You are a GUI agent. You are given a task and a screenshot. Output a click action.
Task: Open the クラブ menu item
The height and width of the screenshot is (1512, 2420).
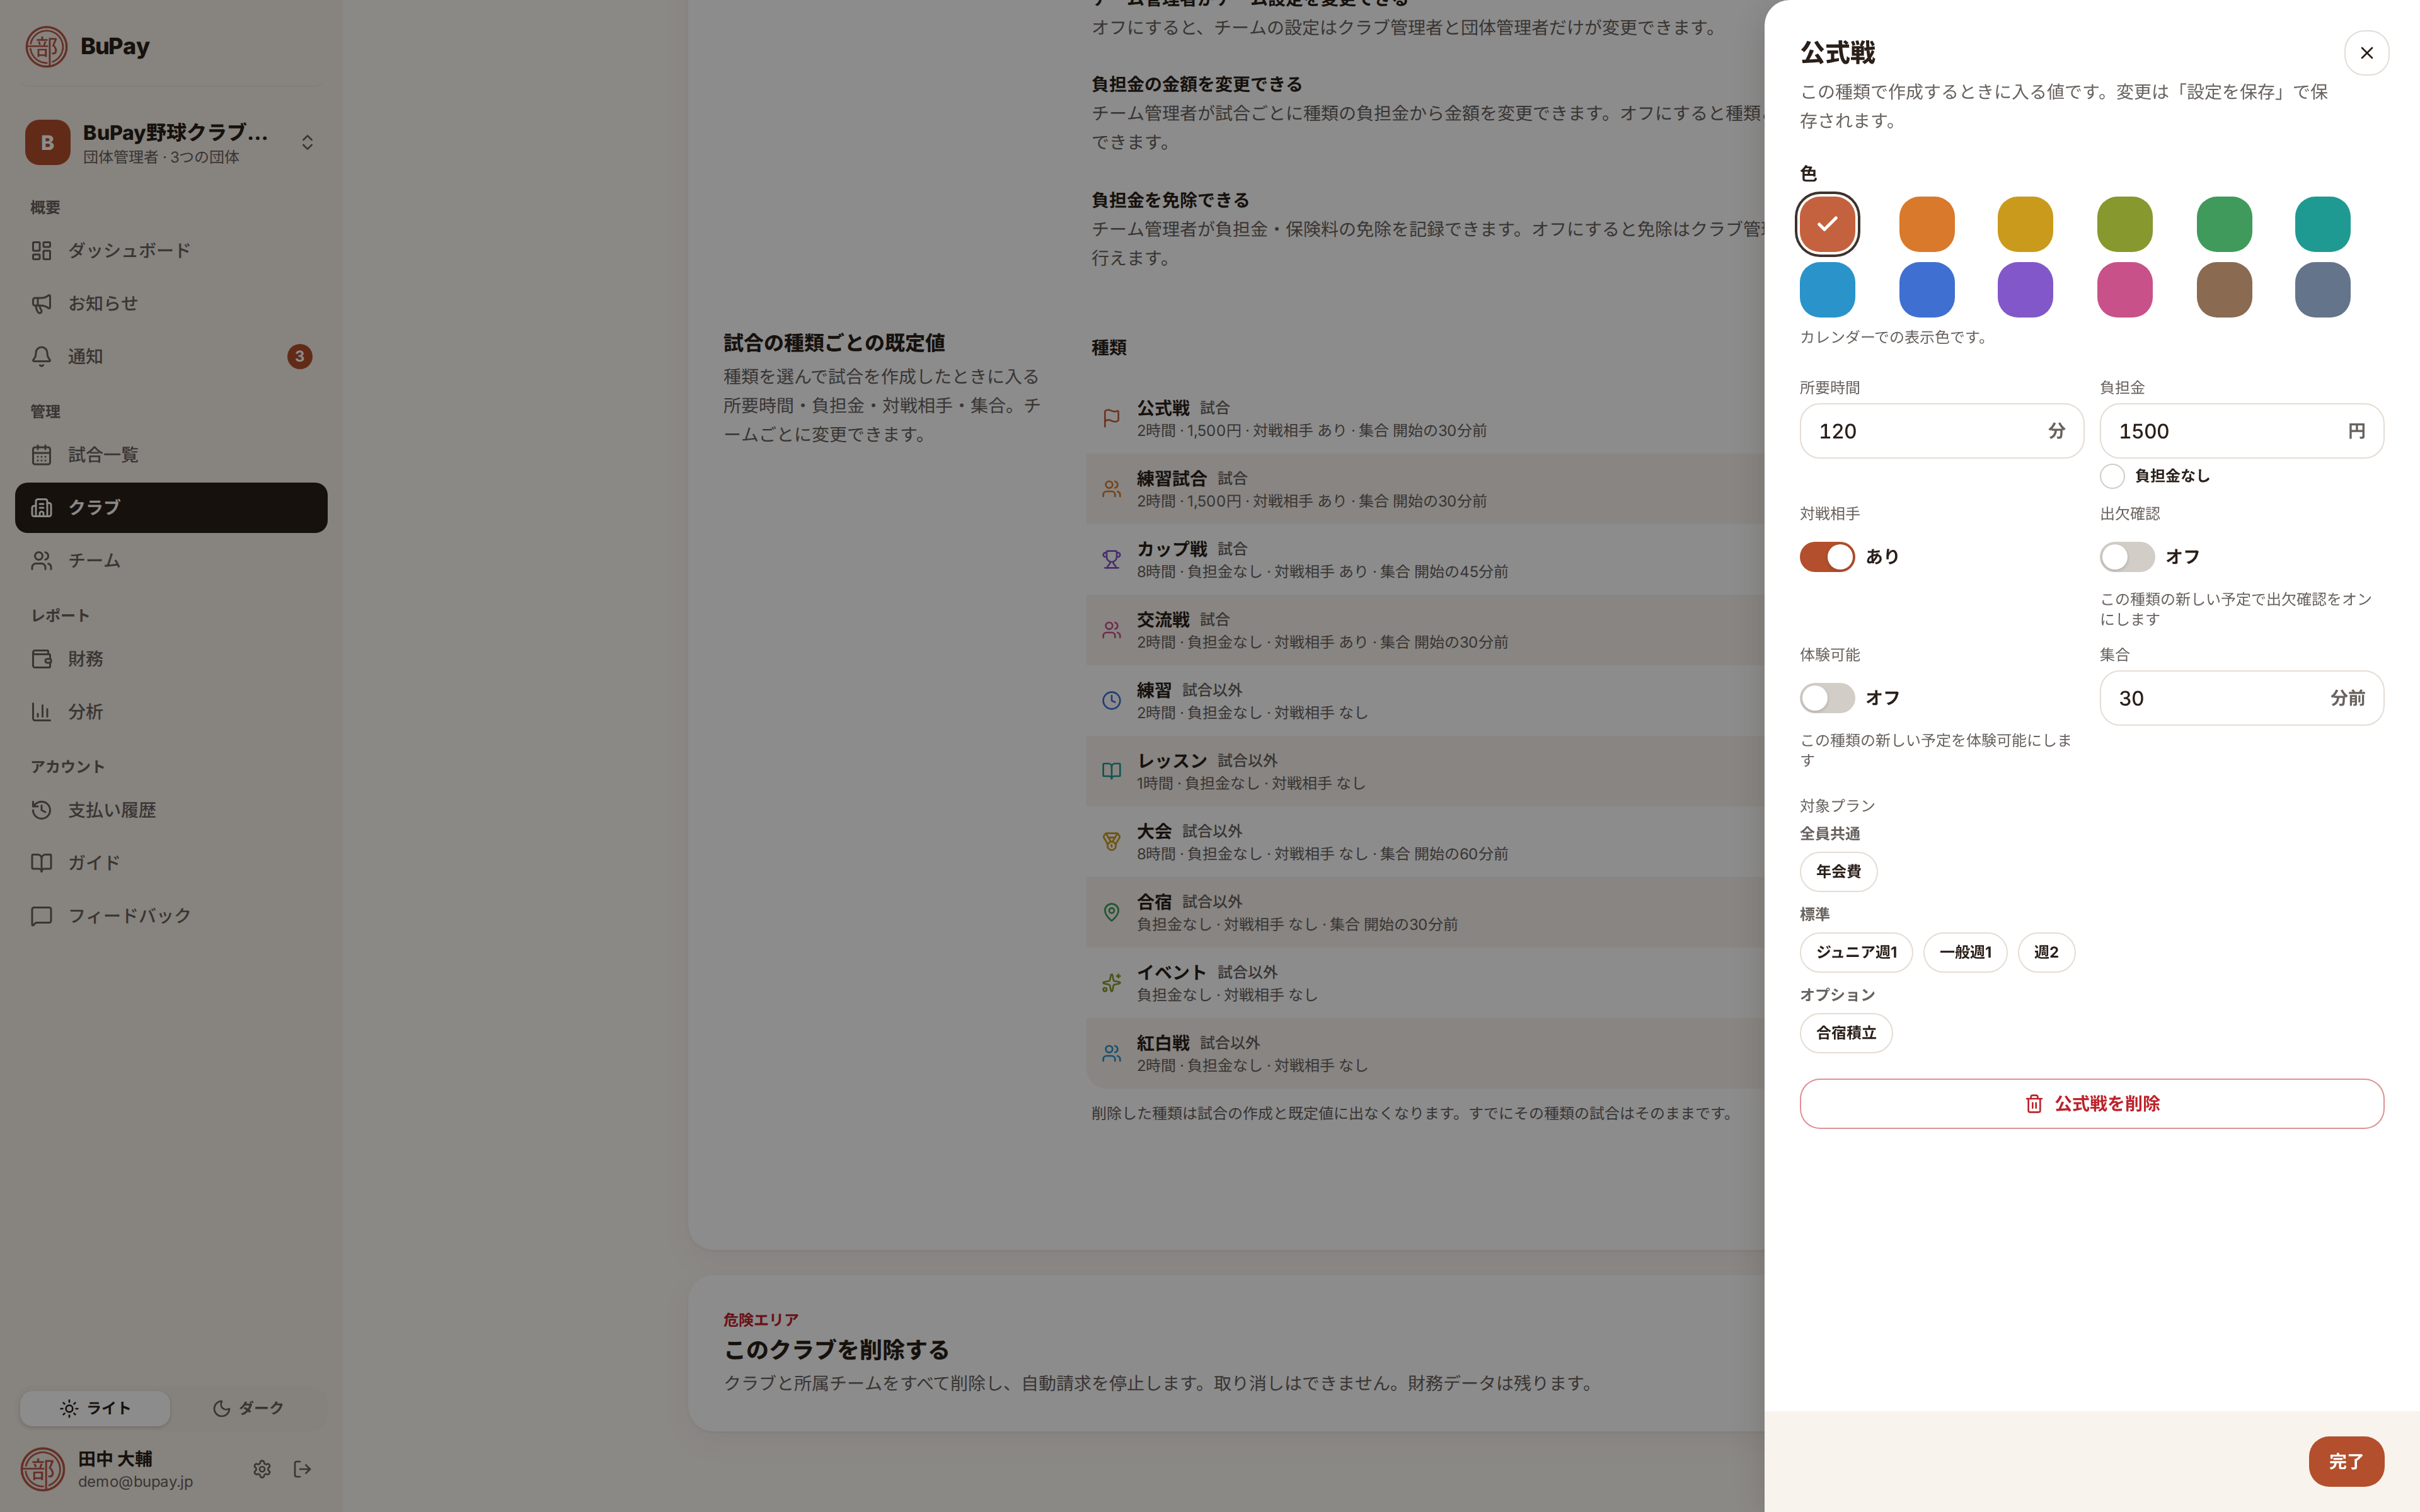click(x=171, y=508)
